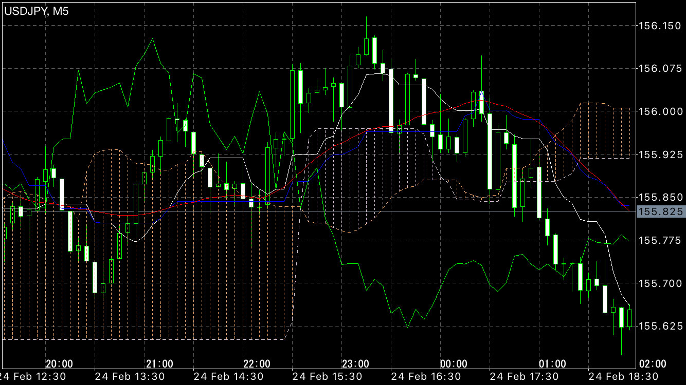Click the 155.625 price axis label
686x385 pixels.
click(x=659, y=326)
